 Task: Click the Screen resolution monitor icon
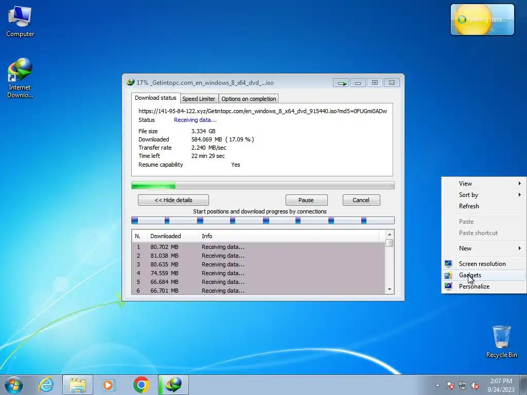[448, 264]
